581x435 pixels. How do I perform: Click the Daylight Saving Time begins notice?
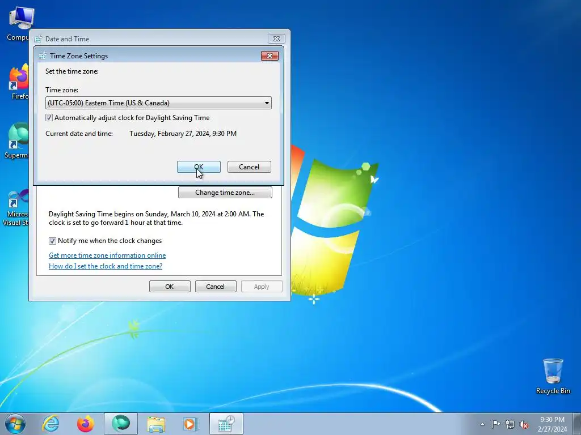click(x=157, y=218)
